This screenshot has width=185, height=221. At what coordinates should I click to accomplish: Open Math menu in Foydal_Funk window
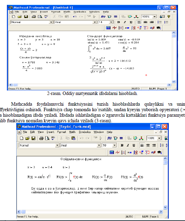click(72, 132)
